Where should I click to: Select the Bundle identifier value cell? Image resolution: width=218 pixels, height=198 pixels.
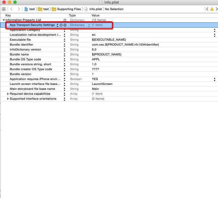125,45
